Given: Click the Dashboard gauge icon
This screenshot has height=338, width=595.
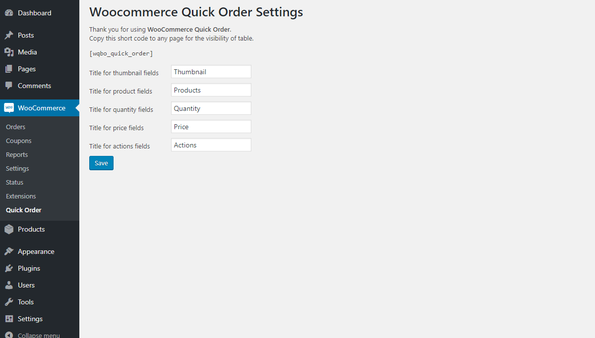Looking at the screenshot, I should (x=10, y=12).
